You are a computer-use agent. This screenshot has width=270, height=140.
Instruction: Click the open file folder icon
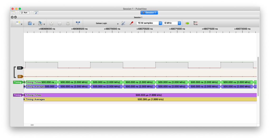tap(30, 23)
